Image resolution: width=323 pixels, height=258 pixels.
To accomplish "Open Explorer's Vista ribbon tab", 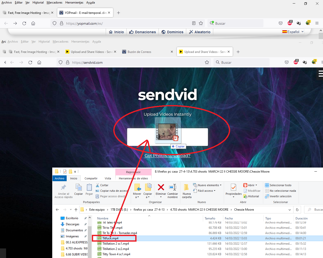I will click(108, 178).
